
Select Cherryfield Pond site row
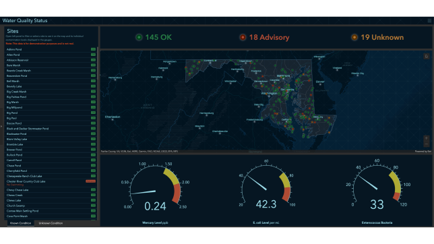coord(51,171)
